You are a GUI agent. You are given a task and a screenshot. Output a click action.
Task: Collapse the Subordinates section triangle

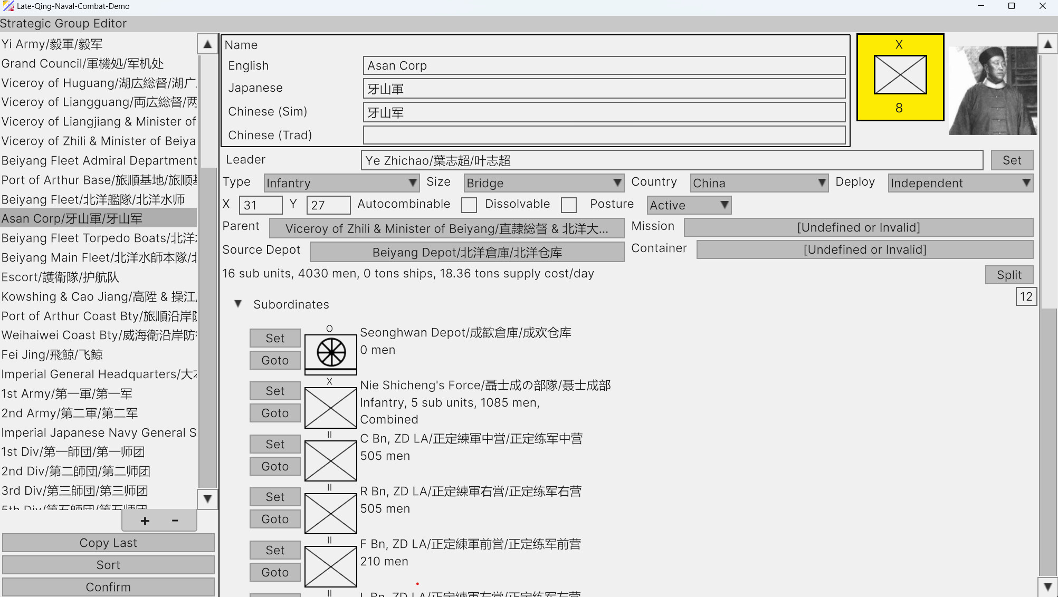click(237, 304)
